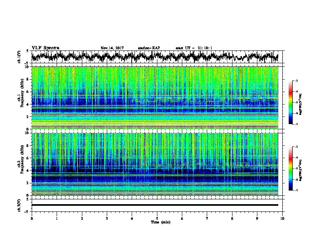Viewport: 318px width, 245px height.
Task: Click the "ch.1(V)" axis label
Action: point(19,57)
